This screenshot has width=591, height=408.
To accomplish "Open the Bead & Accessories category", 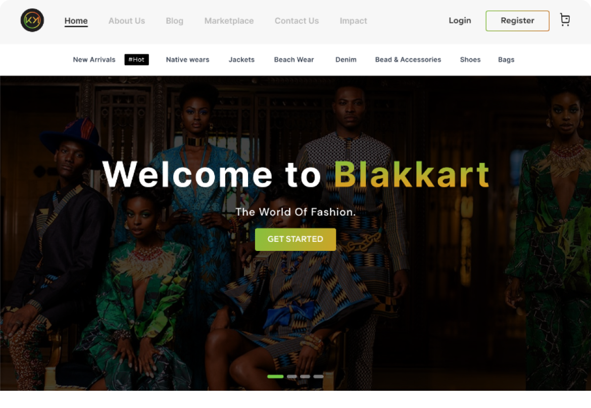I will point(408,60).
